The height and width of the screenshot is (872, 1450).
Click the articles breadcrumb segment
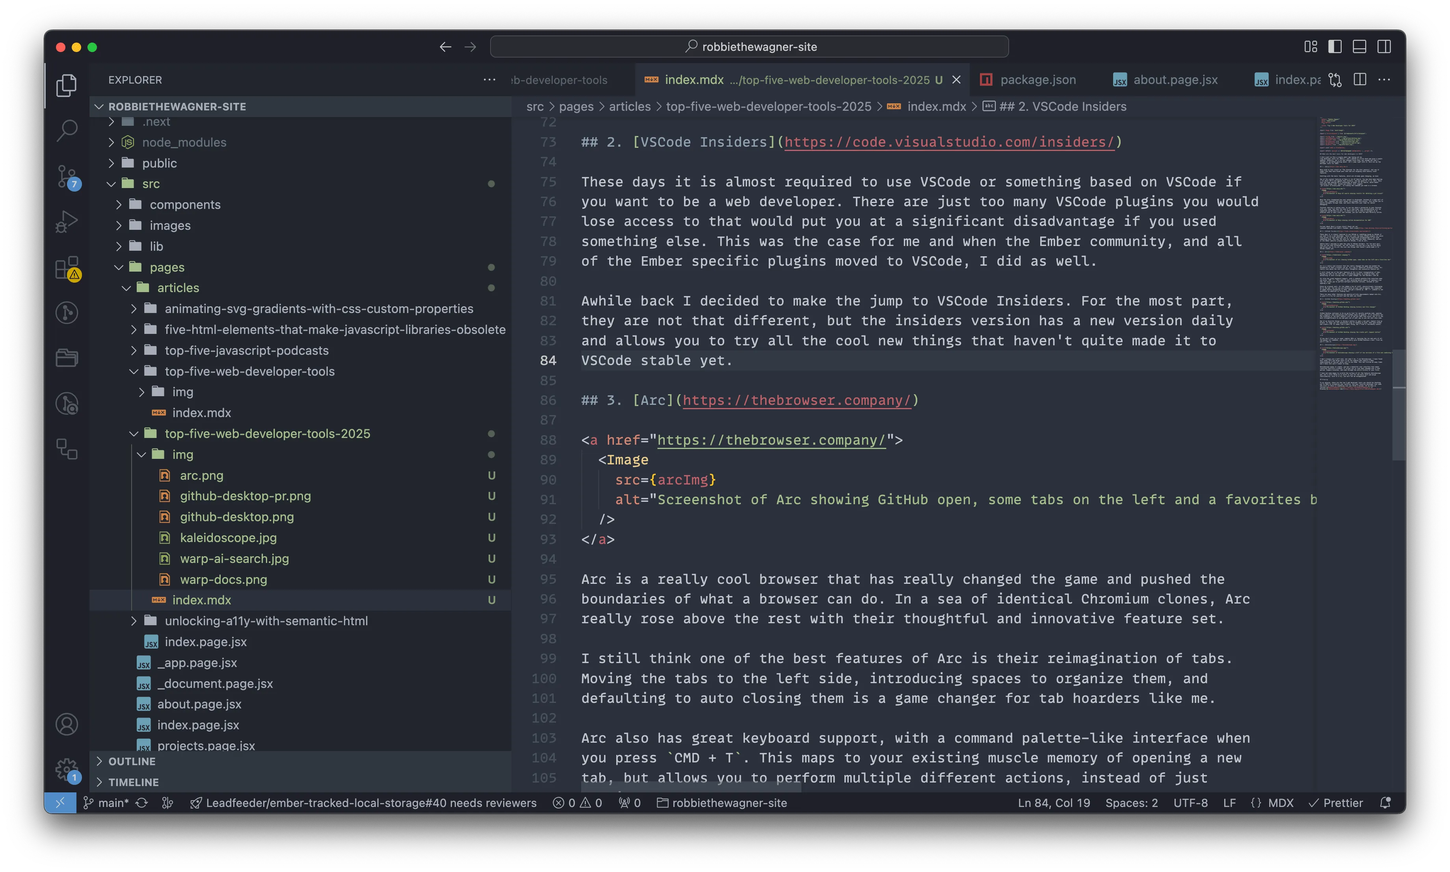[x=630, y=106]
